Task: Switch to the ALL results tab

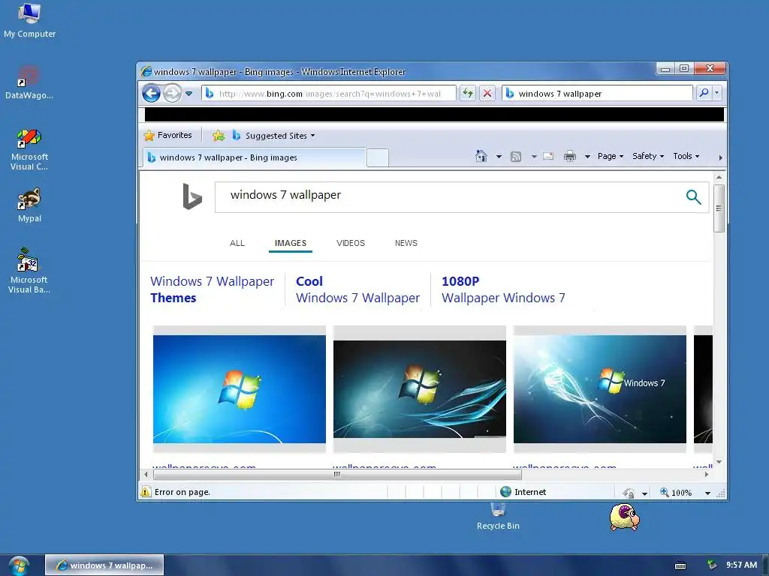Action: click(x=237, y=243)
